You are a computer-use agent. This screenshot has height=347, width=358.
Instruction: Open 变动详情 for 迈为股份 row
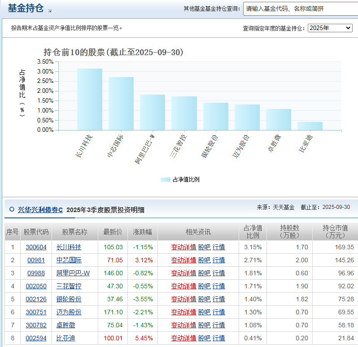(184, 312)
